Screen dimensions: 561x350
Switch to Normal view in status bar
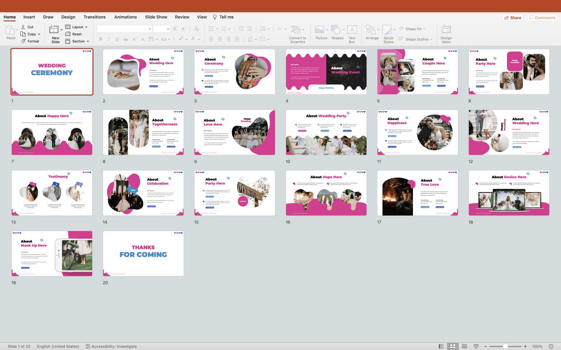pos(441,346)
